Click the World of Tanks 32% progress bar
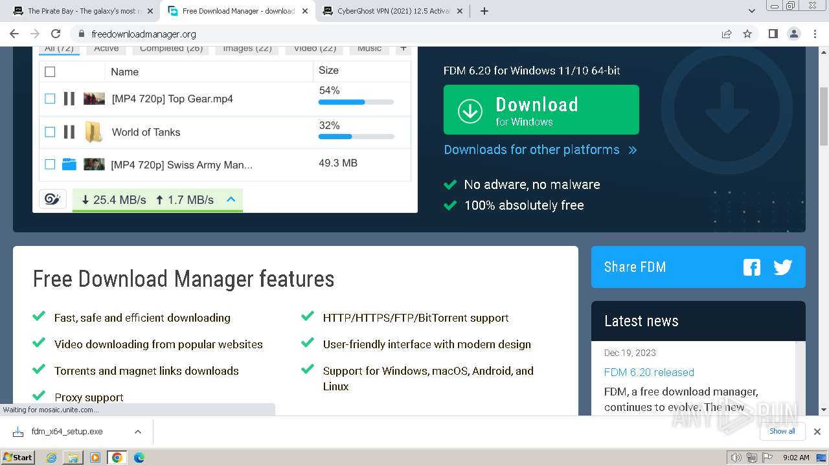This screenshot has height=466, width=829. (356, 137)
